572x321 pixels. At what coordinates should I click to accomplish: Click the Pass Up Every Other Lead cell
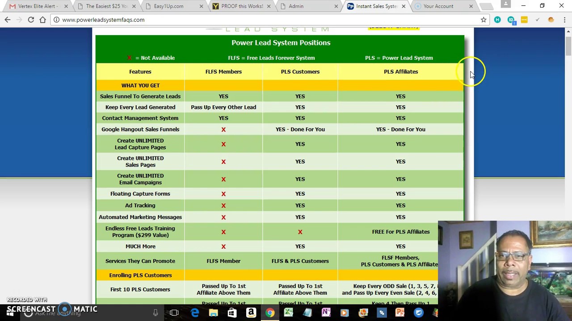[x=223, y=107]
